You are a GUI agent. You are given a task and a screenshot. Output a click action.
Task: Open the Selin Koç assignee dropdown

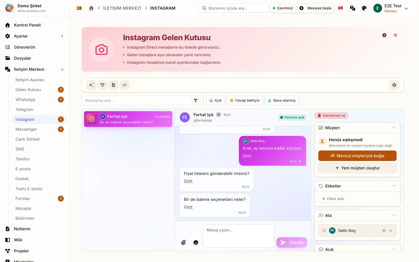[x=391, y=231]
